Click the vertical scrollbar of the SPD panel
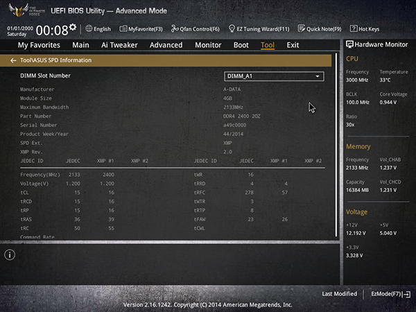The width and height of the screenshot is (416, 312). [336, 145]
